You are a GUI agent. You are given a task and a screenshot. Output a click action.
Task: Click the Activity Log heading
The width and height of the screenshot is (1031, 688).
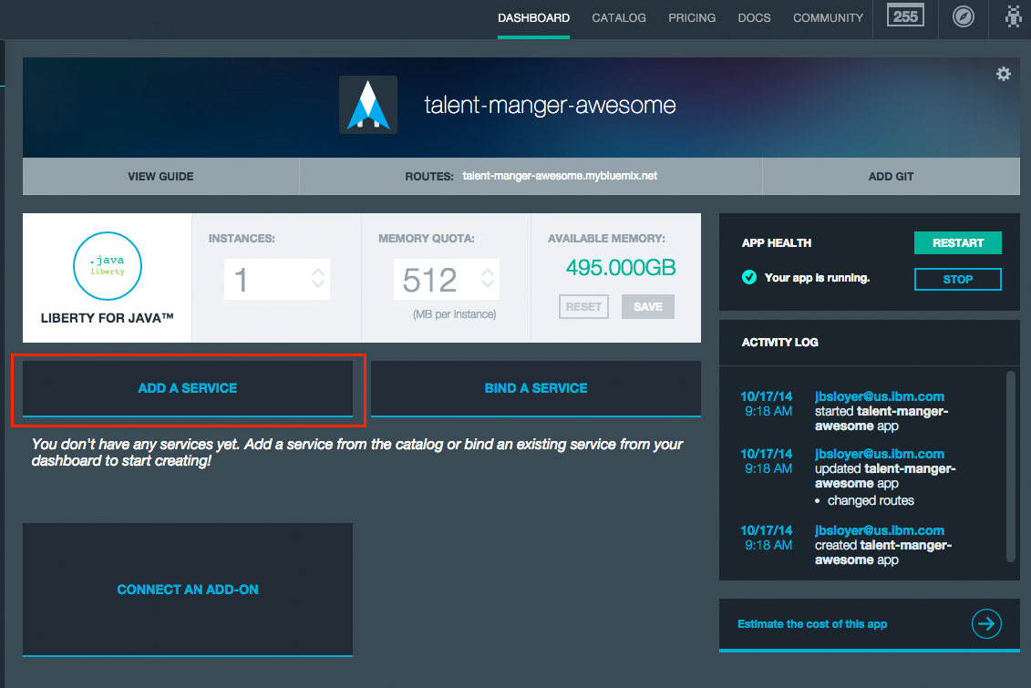pos(779,343)
